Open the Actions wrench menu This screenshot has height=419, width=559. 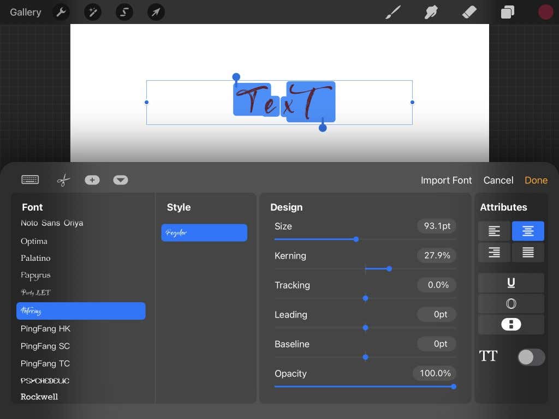(61, 12)
